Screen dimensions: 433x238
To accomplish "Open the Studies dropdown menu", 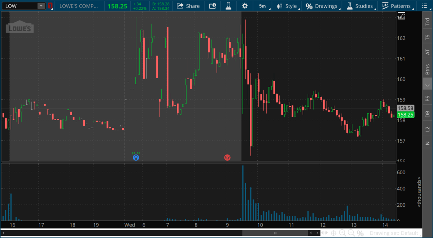I will [x=359, y=6].
